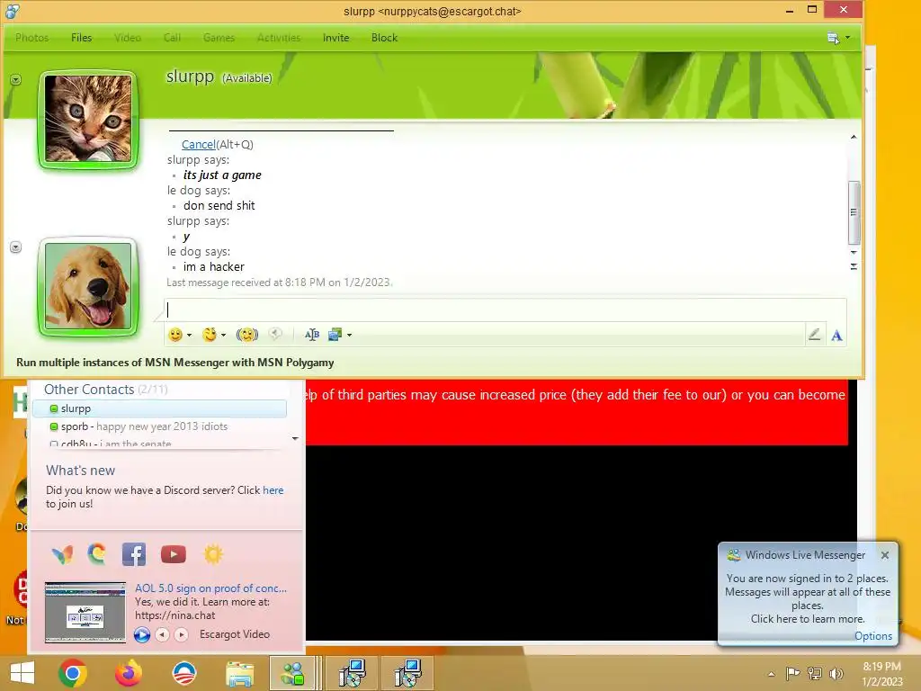Open the Windows Start button
This screenshot has height=691, width=921.
(22, 673)
